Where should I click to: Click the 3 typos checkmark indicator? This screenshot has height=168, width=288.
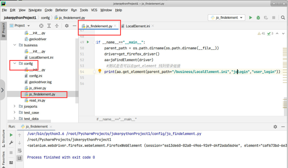click(270, 34)
